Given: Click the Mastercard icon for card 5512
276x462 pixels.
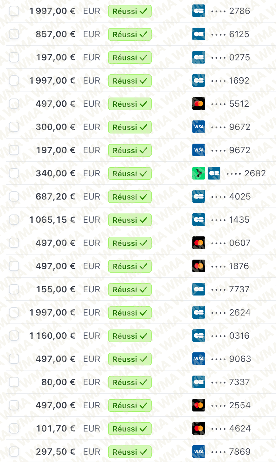Looking at the screenshot, I should click(199, 104).
